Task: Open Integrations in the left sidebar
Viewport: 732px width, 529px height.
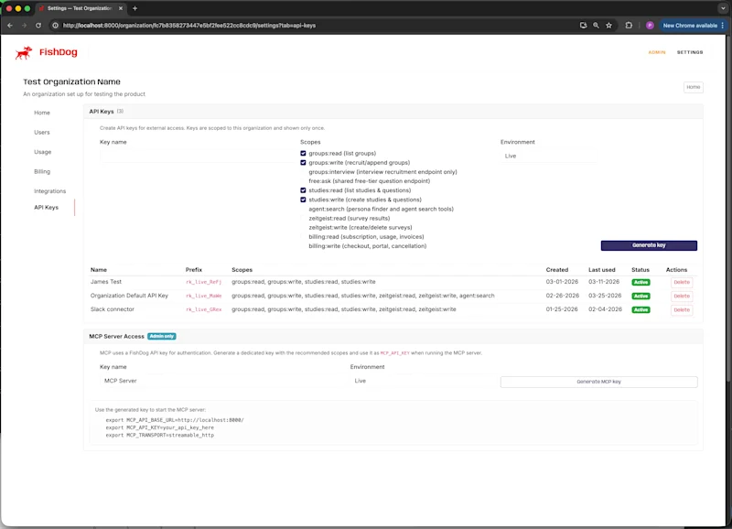Action: click(x=50, y=191)
